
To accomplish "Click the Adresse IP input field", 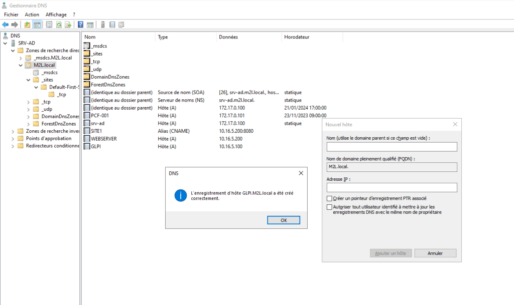I will (x=392, y=187).
